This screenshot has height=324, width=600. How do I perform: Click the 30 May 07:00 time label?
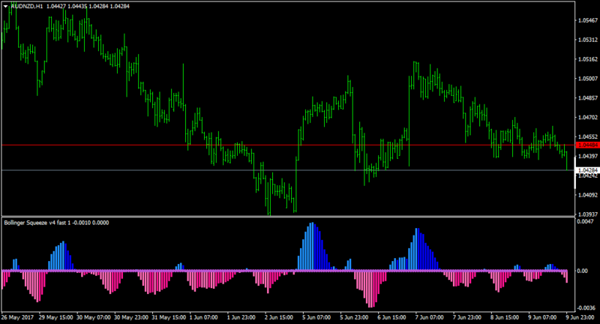click(x=94, y=317)
